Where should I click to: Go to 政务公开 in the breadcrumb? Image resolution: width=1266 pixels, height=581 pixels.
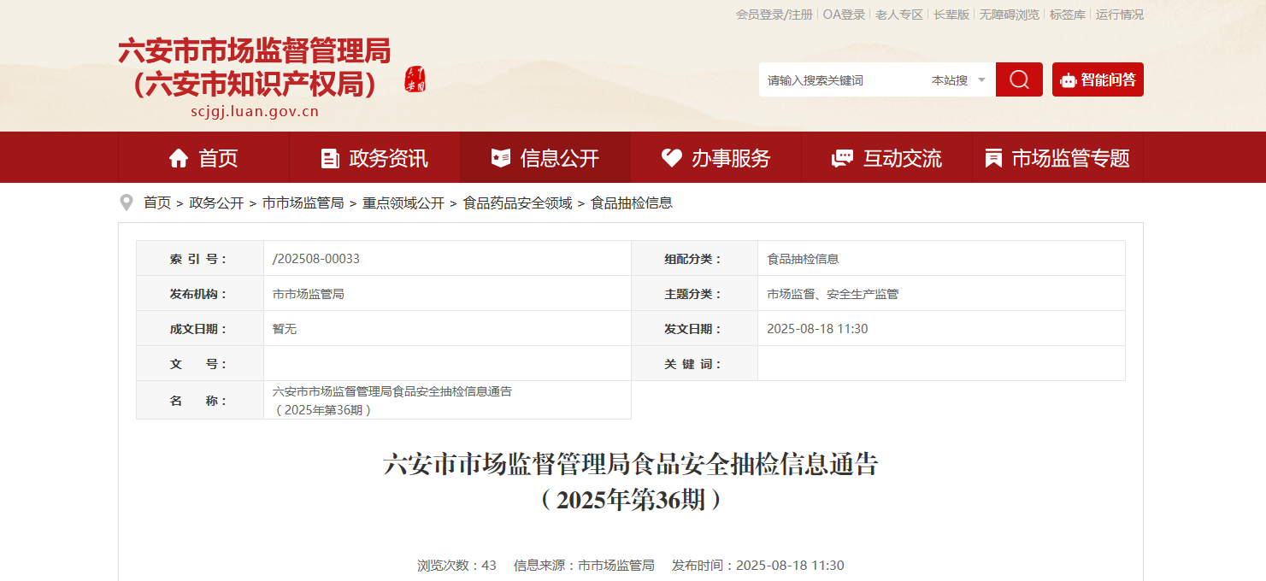(x=216, y=202)
